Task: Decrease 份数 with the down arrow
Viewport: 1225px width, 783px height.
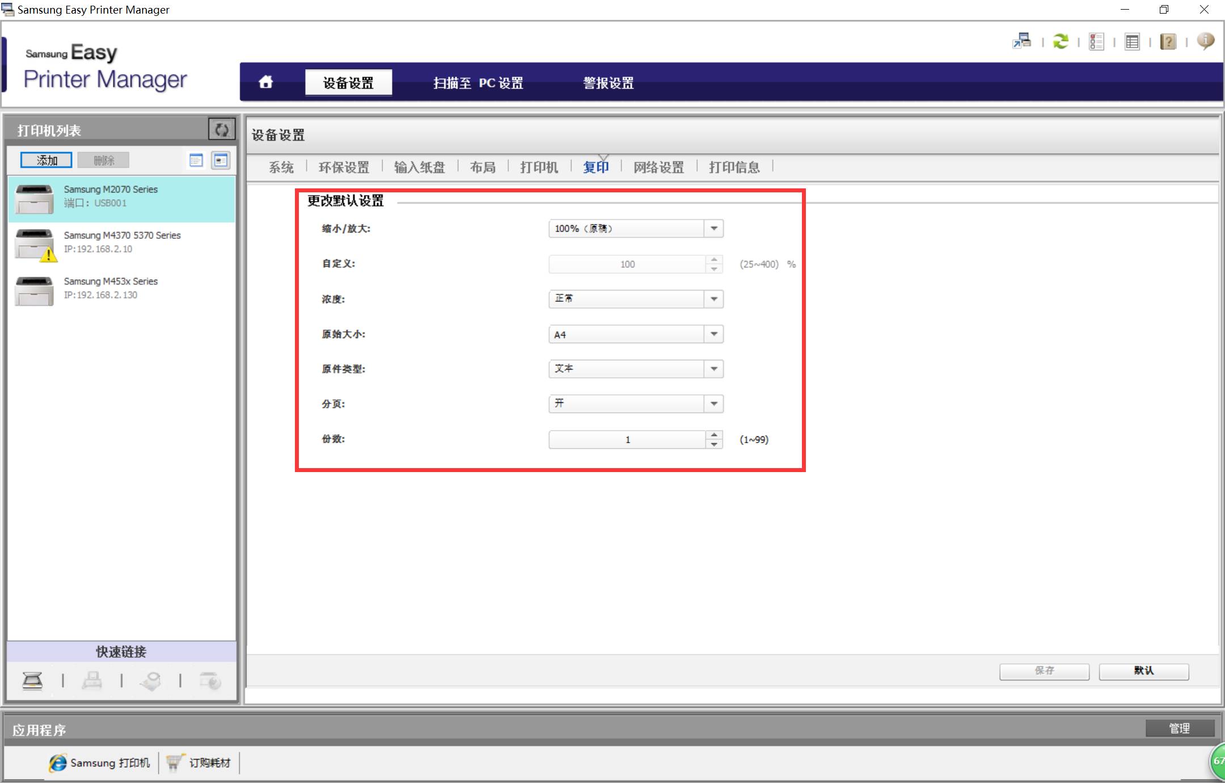Action: [714, 444]
